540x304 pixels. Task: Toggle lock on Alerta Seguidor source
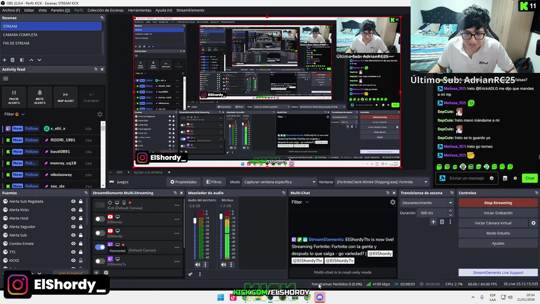(x=81, y=227)
